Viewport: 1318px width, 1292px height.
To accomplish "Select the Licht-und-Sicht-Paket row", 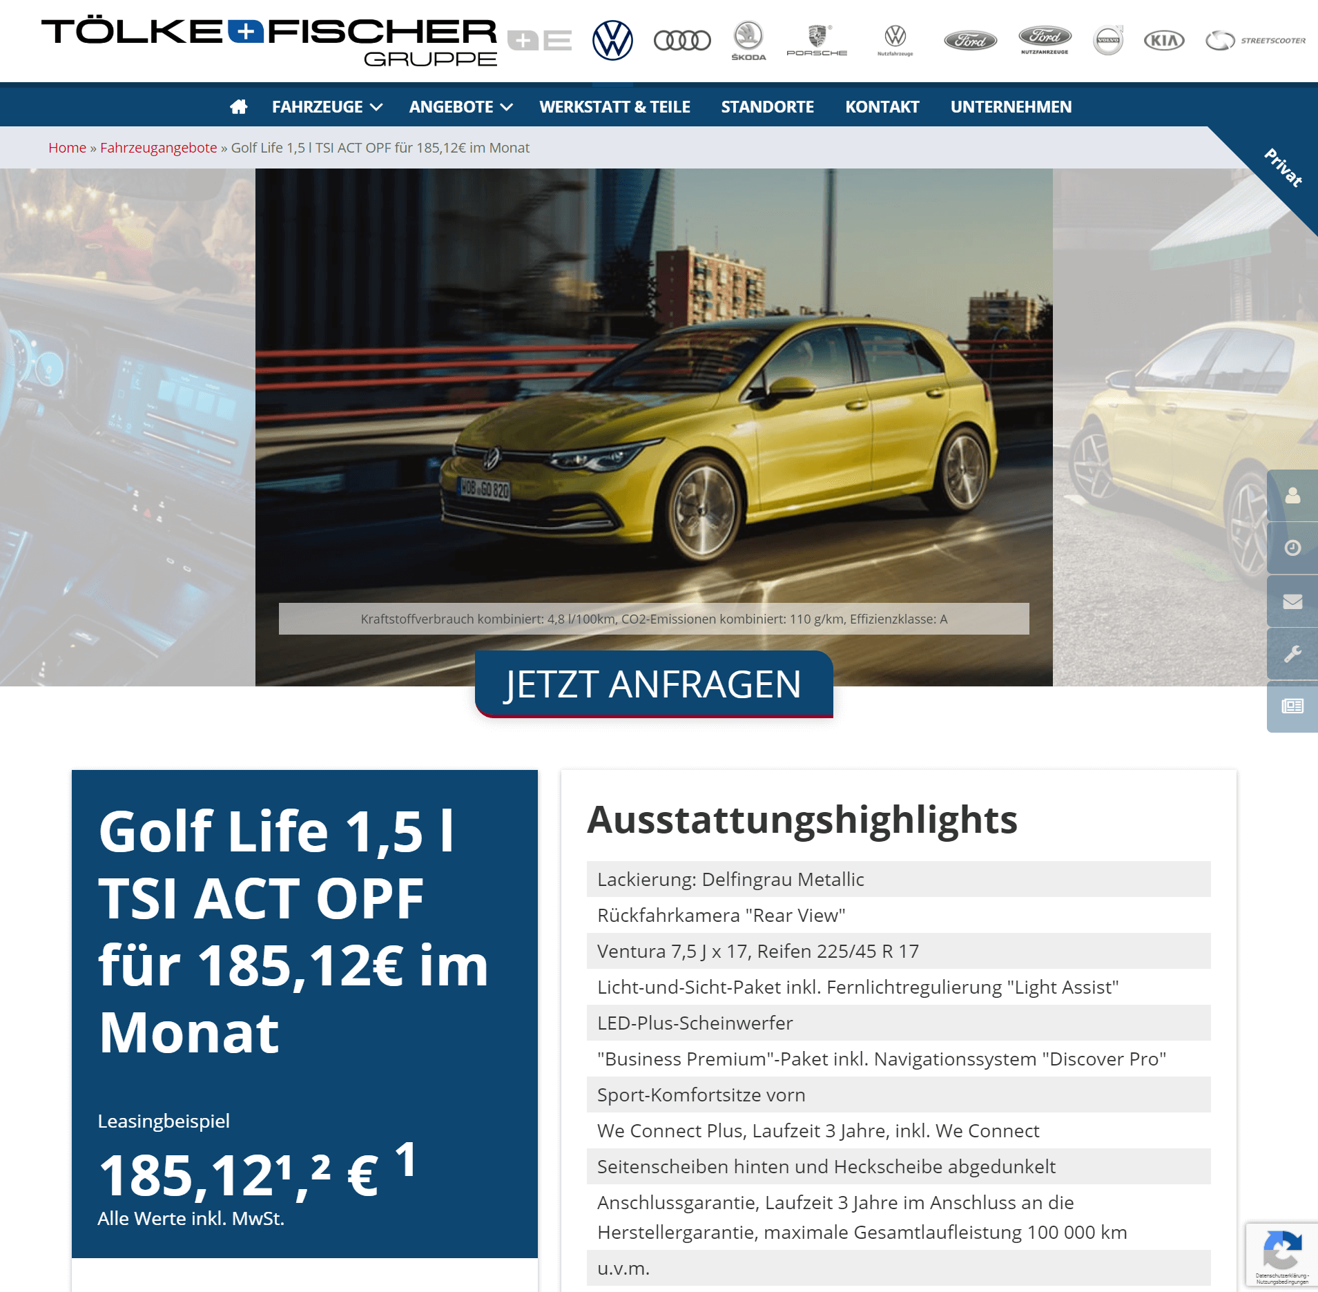I will [x=898, y=987].
